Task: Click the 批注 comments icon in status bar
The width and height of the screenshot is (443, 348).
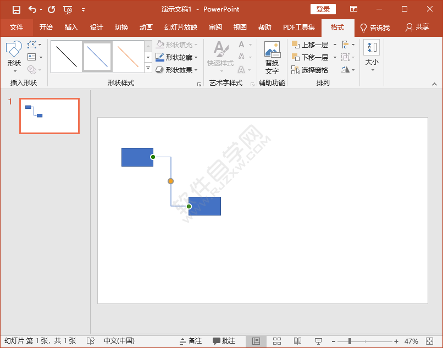Action: coord(224,341)
